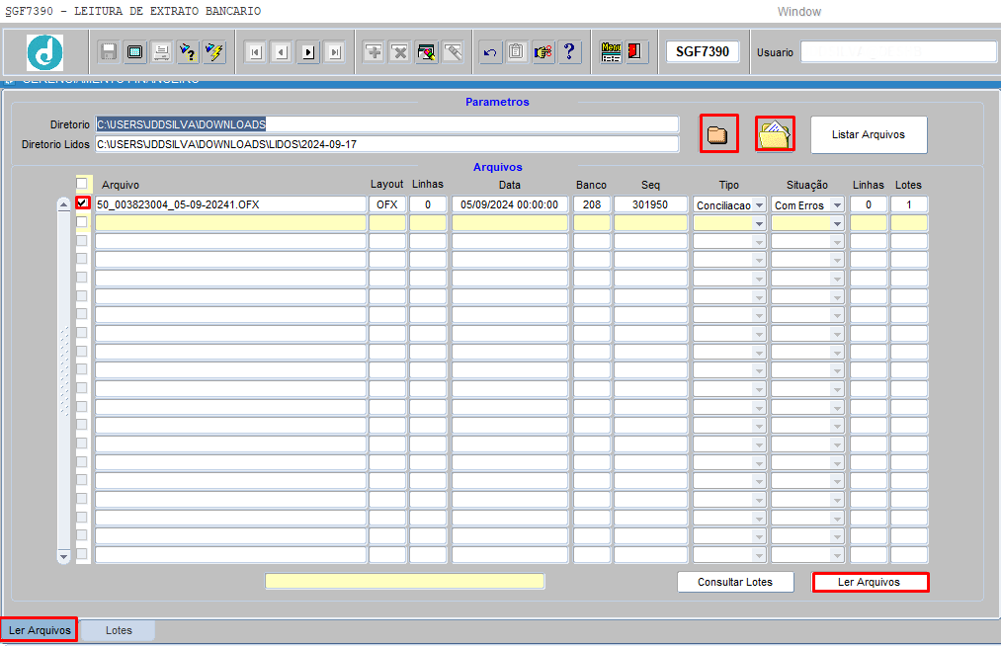Go to next record arrow
Screen dimensions: 1001x646
click(x=308, y=52)
